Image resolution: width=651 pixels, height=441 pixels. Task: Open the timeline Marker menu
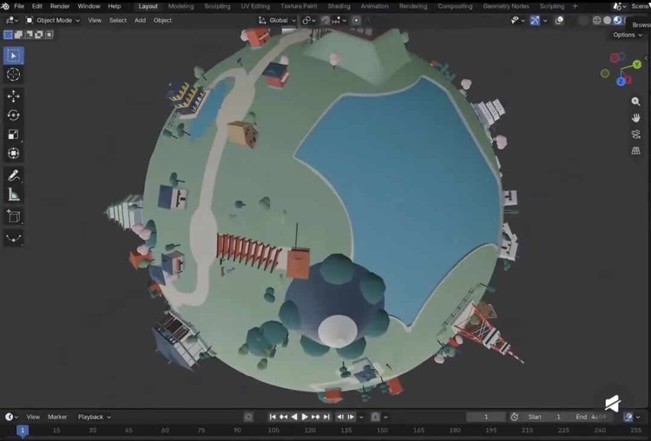57,417
